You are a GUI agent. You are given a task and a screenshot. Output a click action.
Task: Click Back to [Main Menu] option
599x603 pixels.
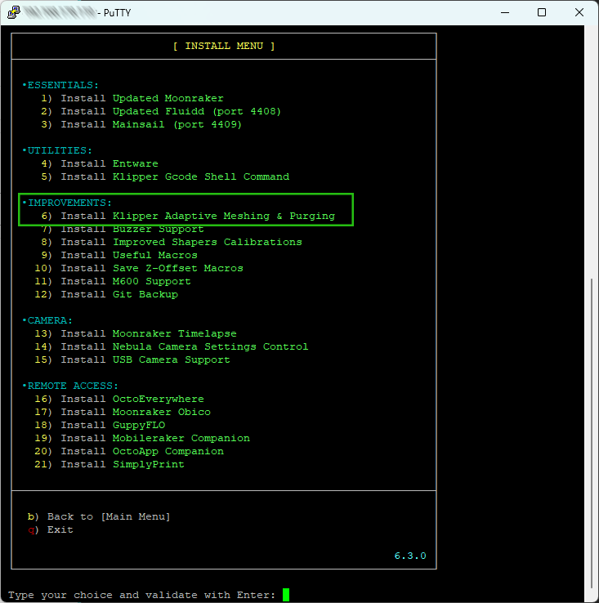click(99, 516)
